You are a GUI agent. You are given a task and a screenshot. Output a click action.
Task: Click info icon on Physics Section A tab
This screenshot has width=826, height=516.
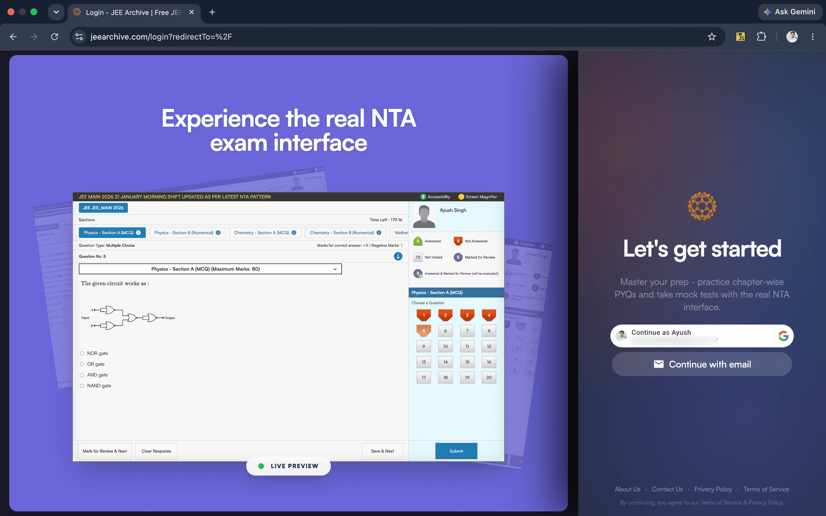pyautogui.click(x=138, y=233)
